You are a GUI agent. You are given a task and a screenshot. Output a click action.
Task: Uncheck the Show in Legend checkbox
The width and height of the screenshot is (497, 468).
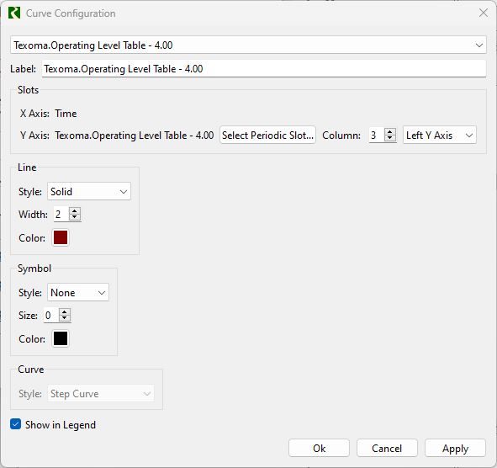coord(15,424)
